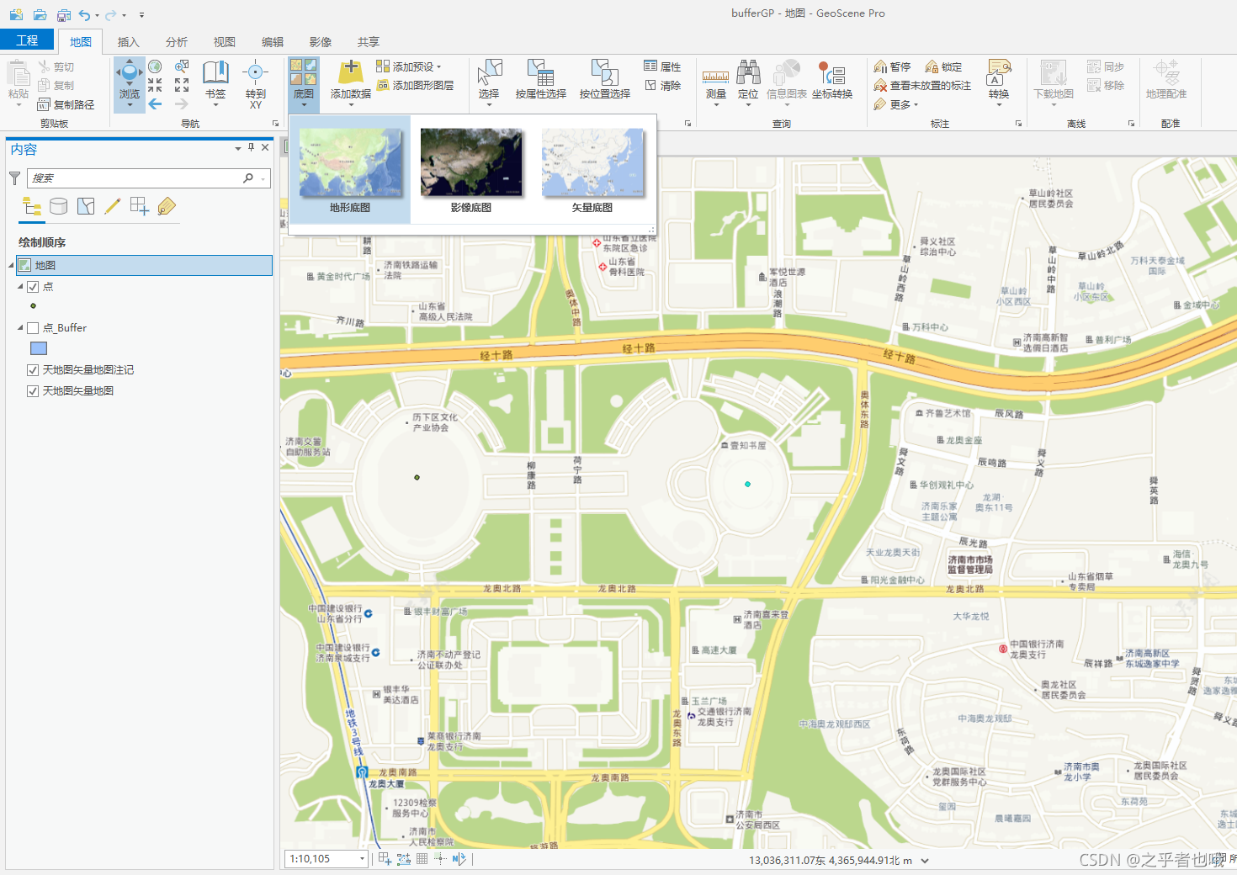Switch to the 编辑 (Edit) ribbon tab

272,42
